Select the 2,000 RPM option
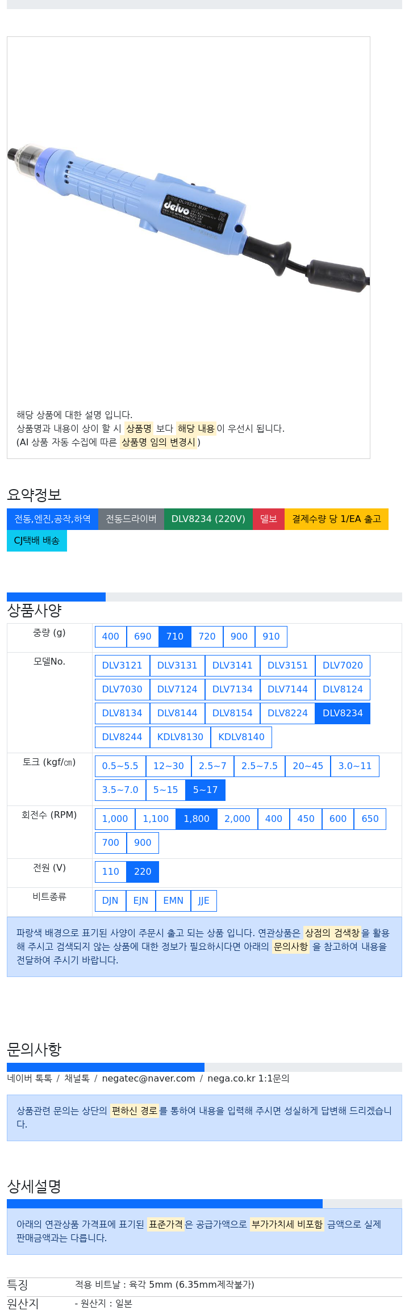 [x=237, y=819]
